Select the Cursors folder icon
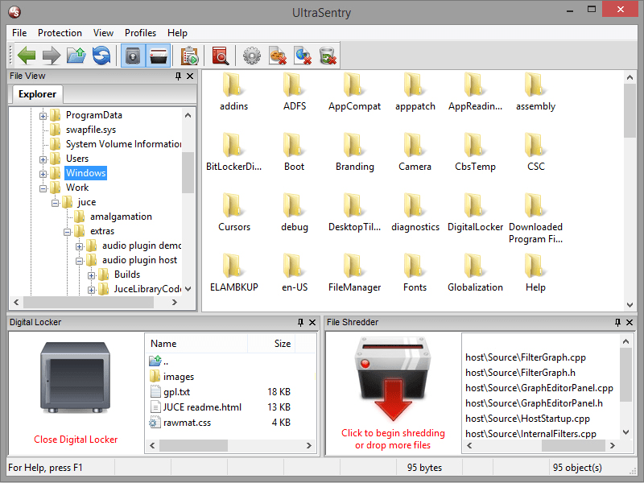Viewport: 644px width, 483px height. click(x=234, y=212)
